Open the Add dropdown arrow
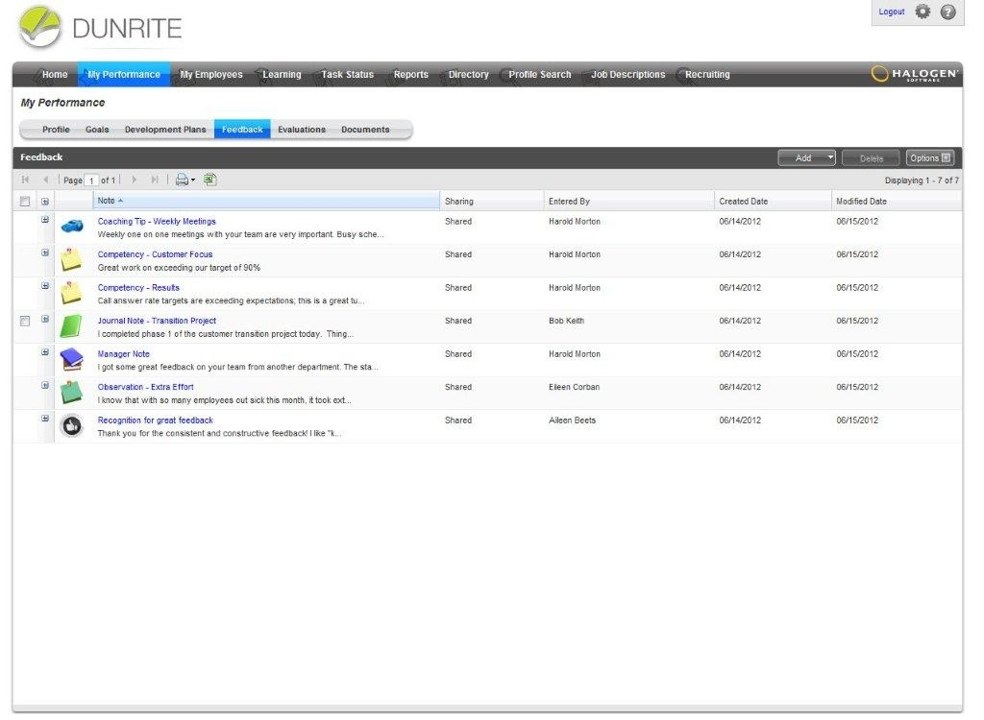 [x=830, y=157]
